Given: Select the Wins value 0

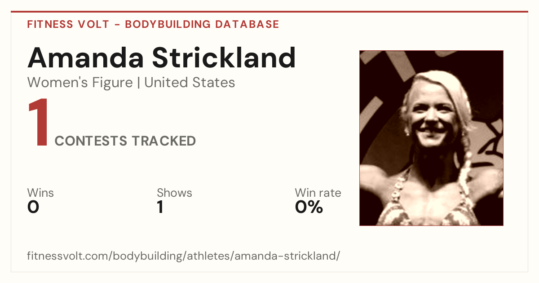Looking at the screenshot, I should point(33,207).
